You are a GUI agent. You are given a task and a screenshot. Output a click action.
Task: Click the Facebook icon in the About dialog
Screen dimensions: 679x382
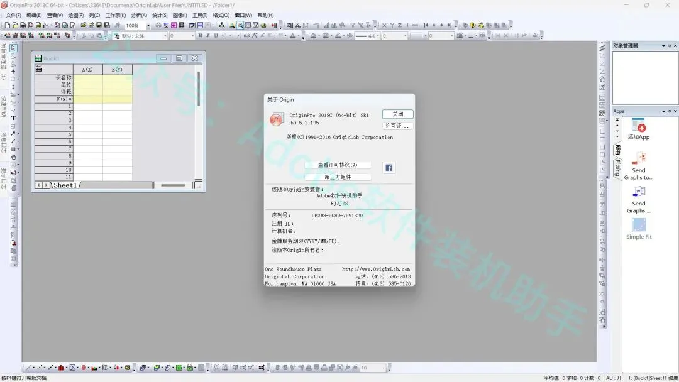coord(389,168)
